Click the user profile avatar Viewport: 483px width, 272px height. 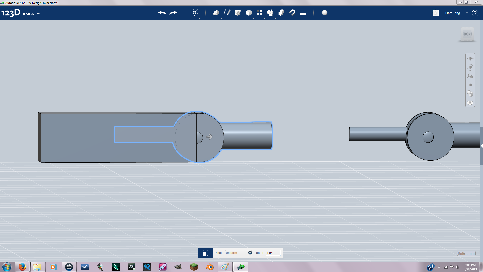[436, 13]
